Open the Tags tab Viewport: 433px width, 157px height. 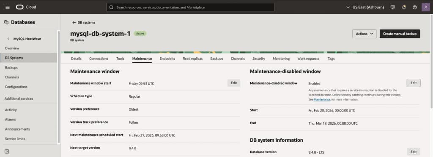coord(331,59)
